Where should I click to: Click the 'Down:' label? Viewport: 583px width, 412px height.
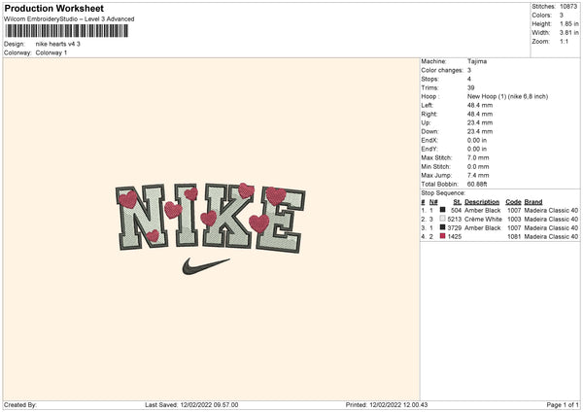tap(429, 131)
